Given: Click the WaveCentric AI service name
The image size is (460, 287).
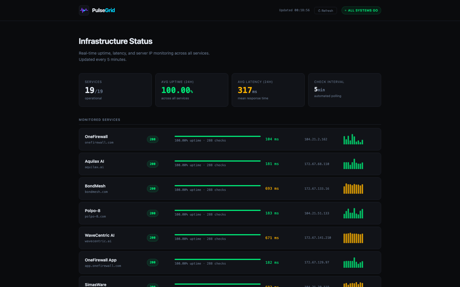Looking at the screenshot, I should pos(100,235).
